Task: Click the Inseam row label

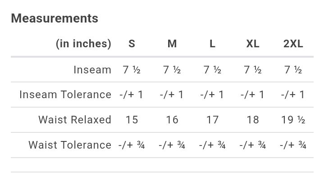Action: tap(92, 70)
